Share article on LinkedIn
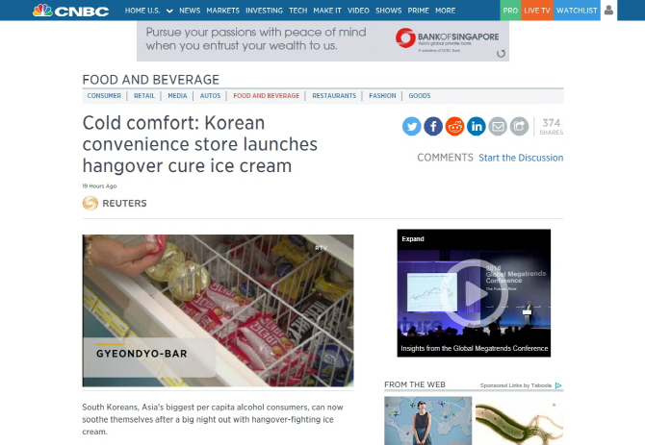This screenshot has width=645, height=445. 477,126
